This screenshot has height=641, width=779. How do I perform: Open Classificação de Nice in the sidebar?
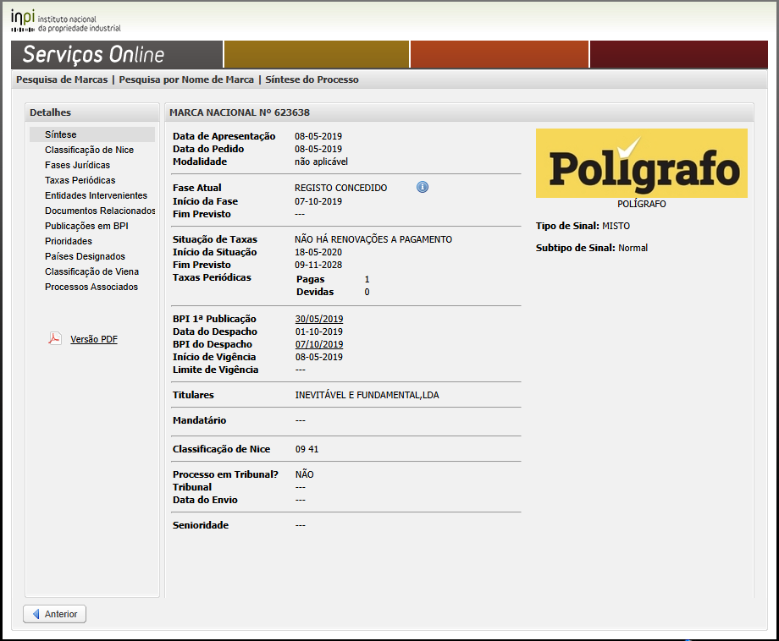[x=89, y=150]
